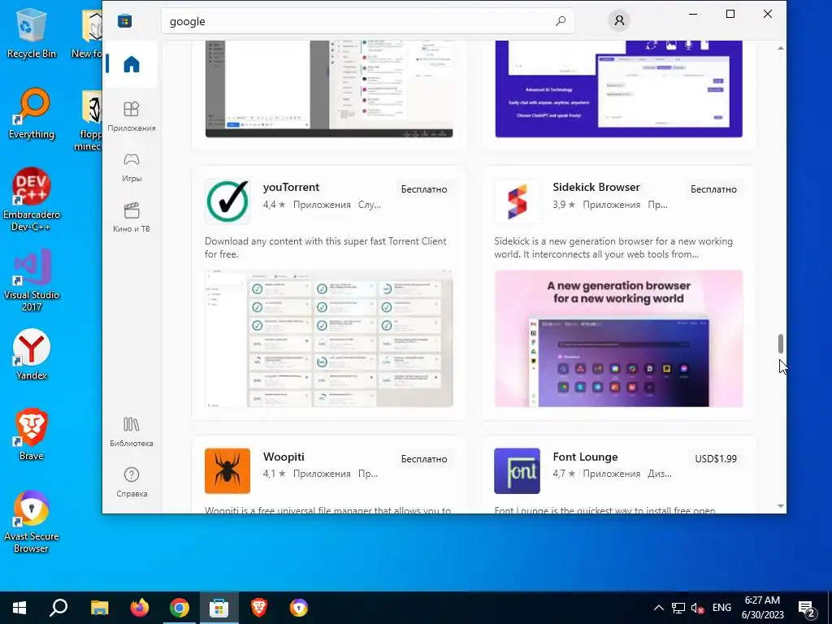Click the 4,7 star rating of Font Lounge
Viewport: 832px width, 624px height.
(564, 474)
